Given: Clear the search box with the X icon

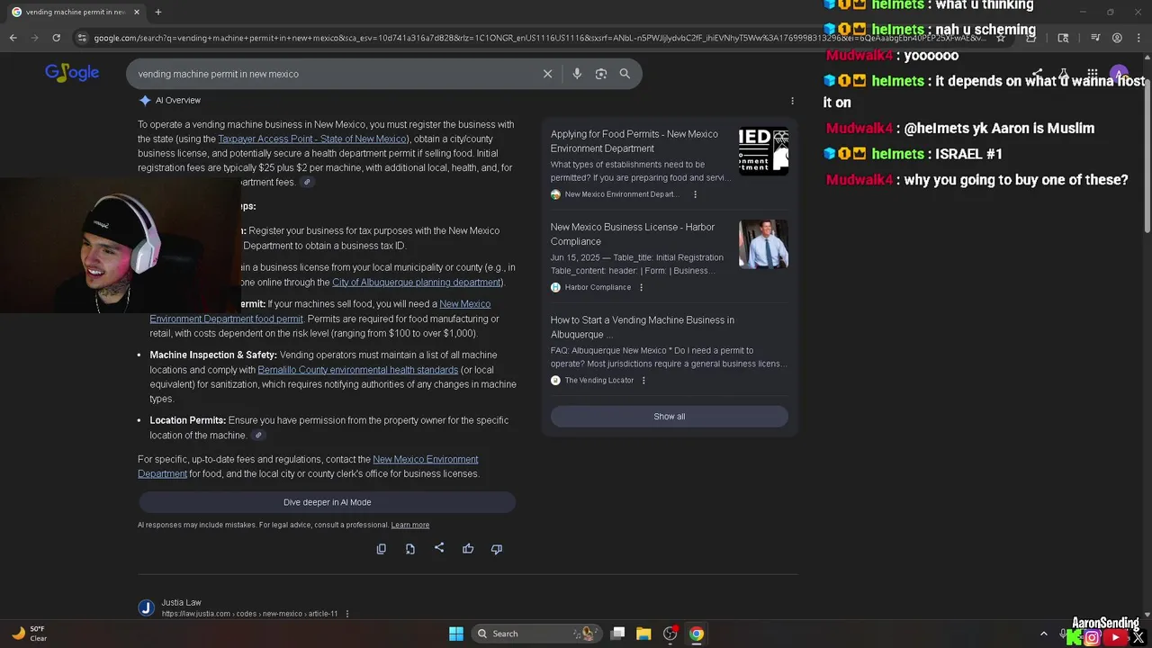Looking at the screenshot, I should tap(547, 74).
